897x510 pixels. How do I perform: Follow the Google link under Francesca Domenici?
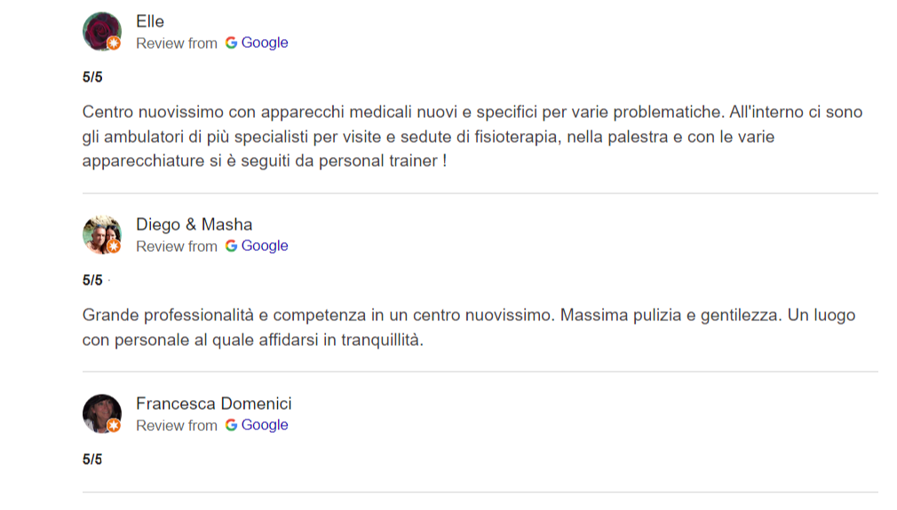(x=265, y=425)
